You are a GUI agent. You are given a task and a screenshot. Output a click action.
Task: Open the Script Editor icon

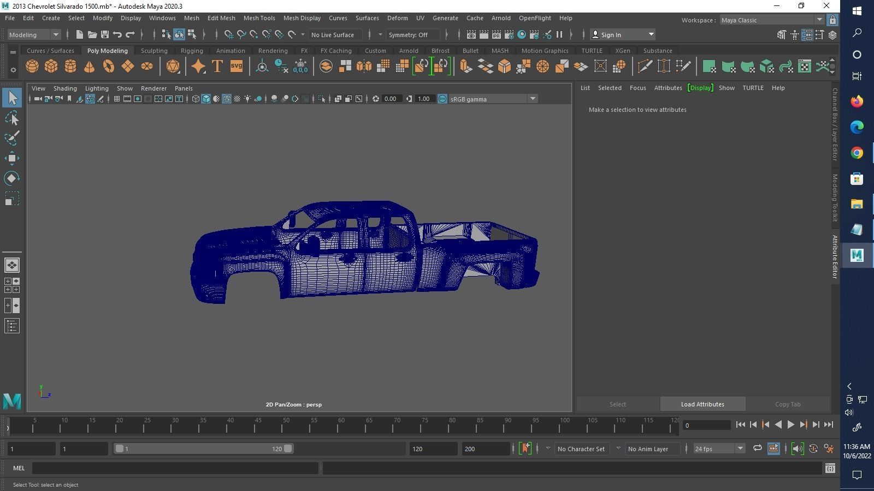[830, 468]
